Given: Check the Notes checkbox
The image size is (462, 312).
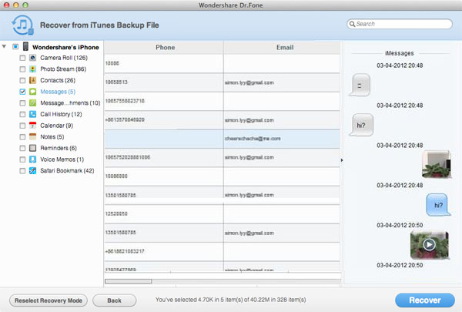Looking at the screenshot, I should pos(22,137).
